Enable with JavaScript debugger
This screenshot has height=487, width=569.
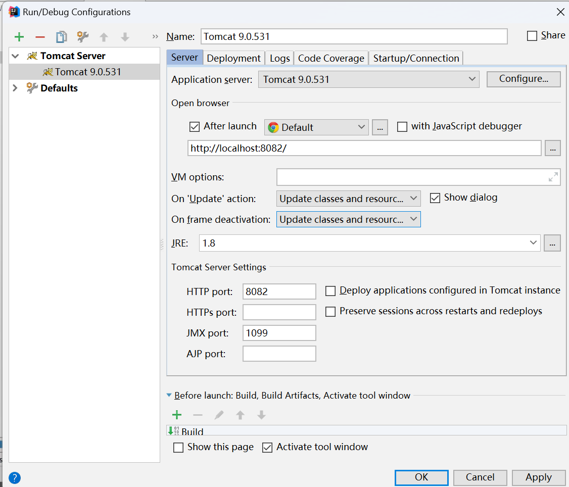pyautogui.click(x=402, y=127)
